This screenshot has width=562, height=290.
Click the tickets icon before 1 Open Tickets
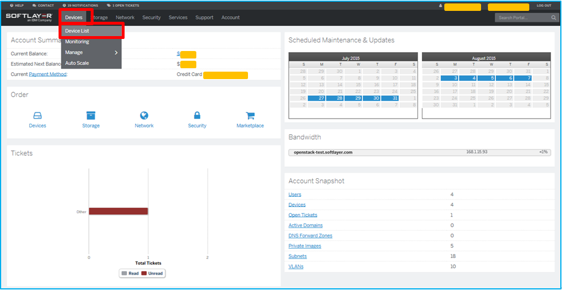click(108, 6)
